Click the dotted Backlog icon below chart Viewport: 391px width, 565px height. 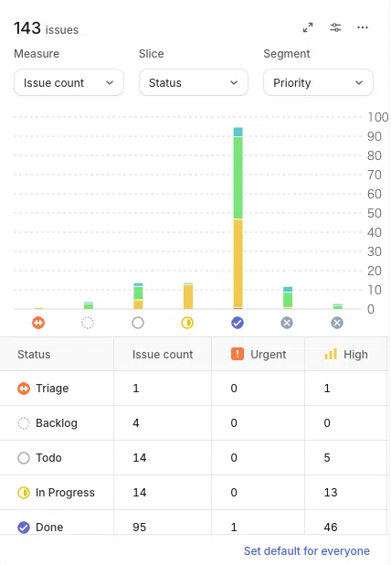(88, 323)
